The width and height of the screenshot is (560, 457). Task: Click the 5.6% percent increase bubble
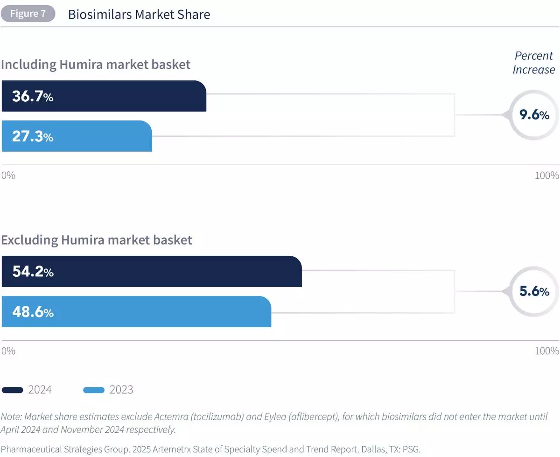[534, 291]
